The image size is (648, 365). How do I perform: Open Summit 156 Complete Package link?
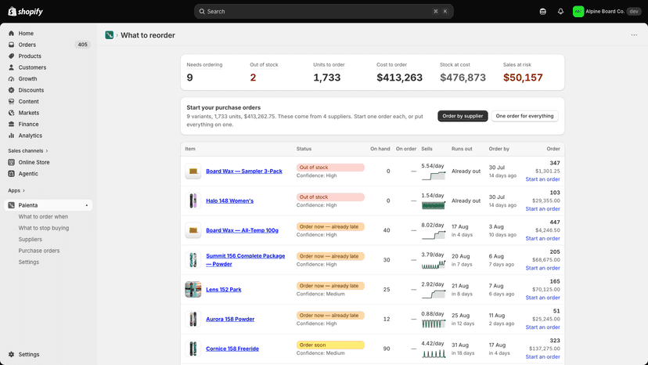pos(246,260)
